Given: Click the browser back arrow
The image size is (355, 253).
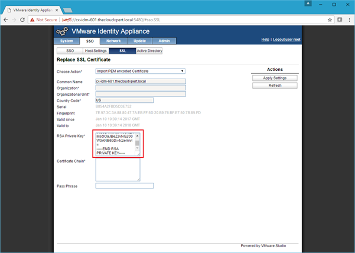Looking at the screenshot, I should pos(7,20).
